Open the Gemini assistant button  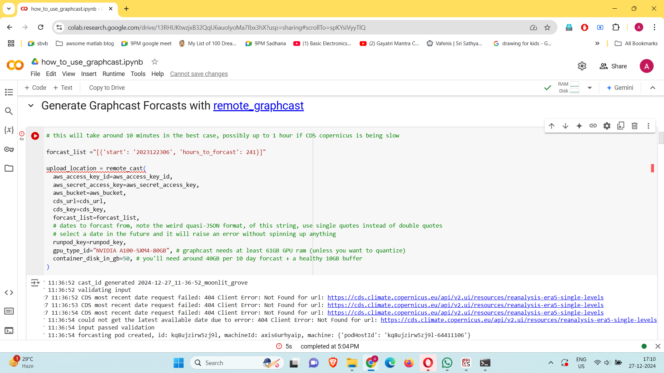pos(620,88)
